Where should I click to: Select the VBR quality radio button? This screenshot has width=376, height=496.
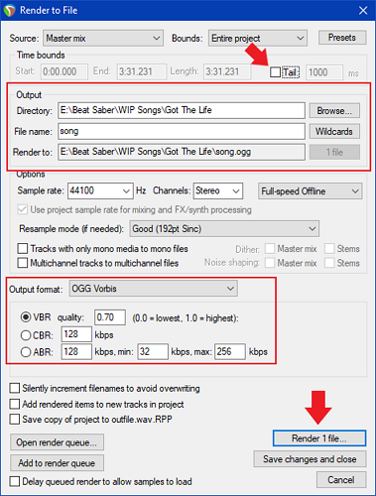point(26,317)
